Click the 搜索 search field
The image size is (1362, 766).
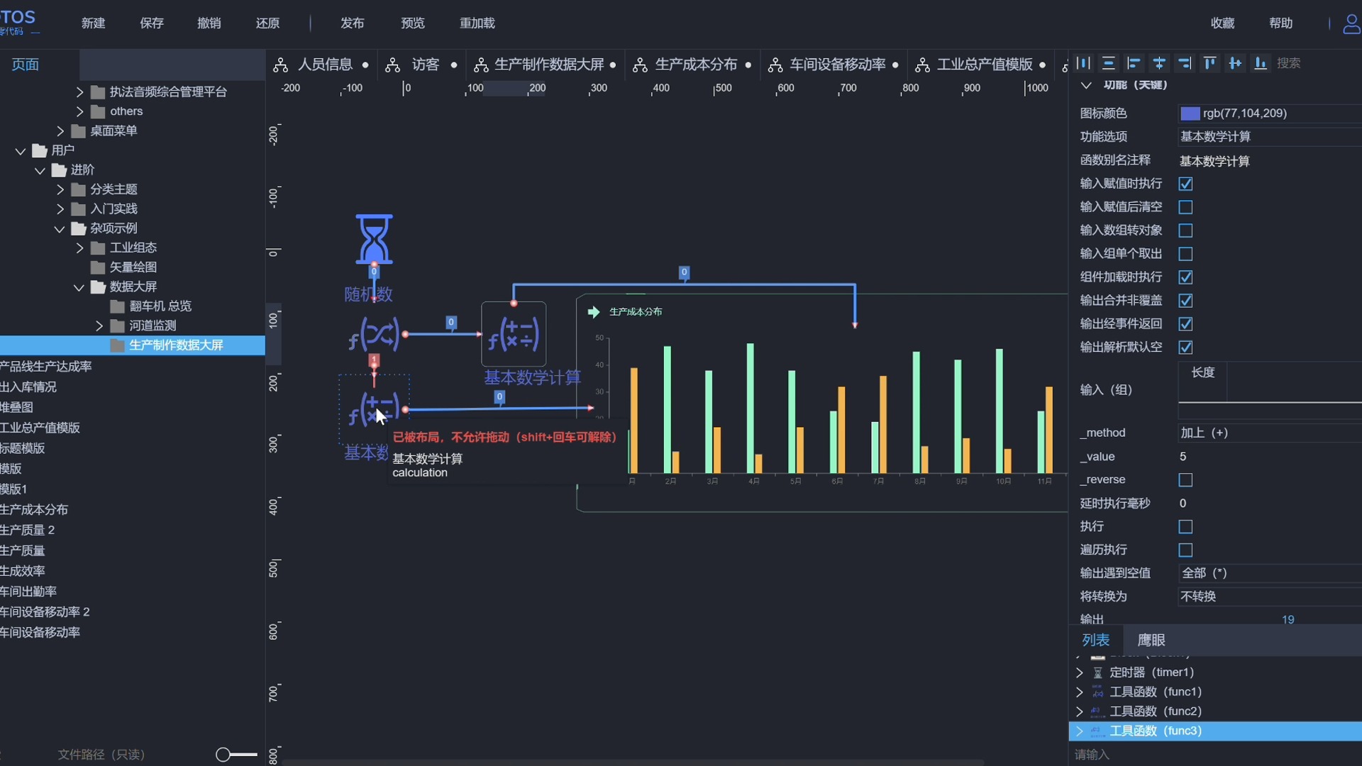[1288, 63]
